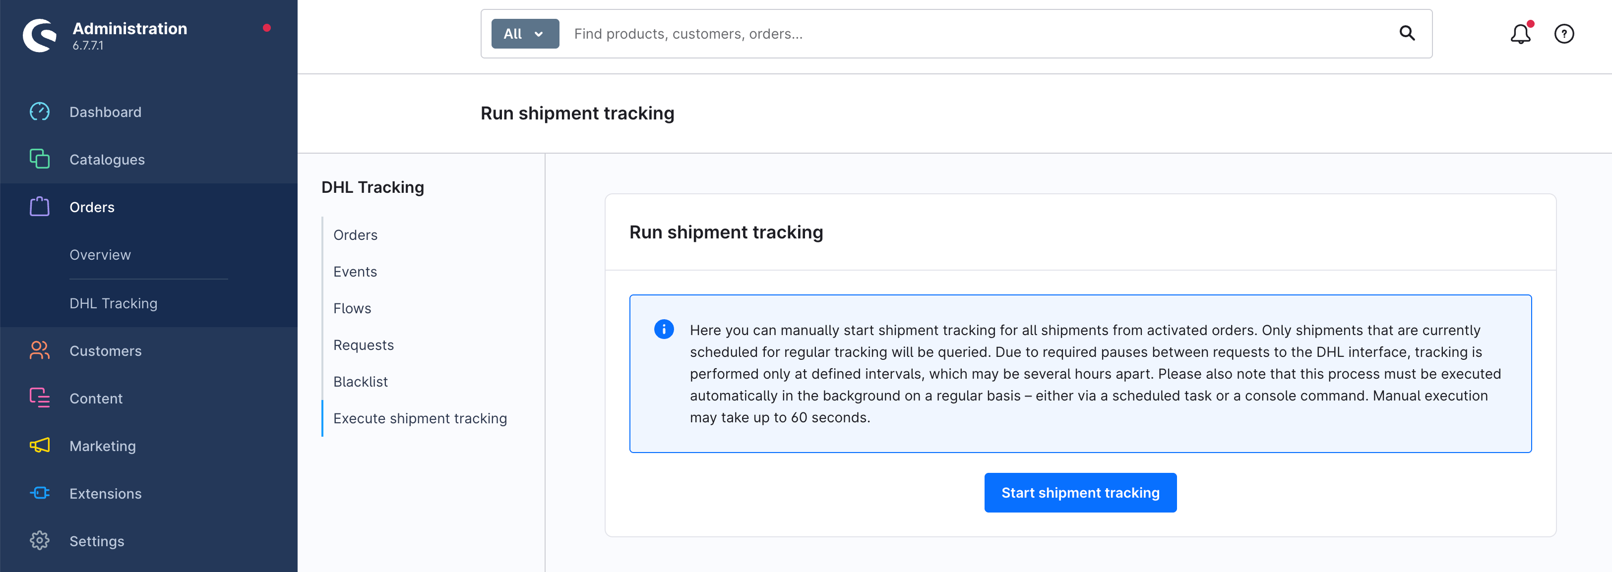Switch to Events section

point(355,271)
